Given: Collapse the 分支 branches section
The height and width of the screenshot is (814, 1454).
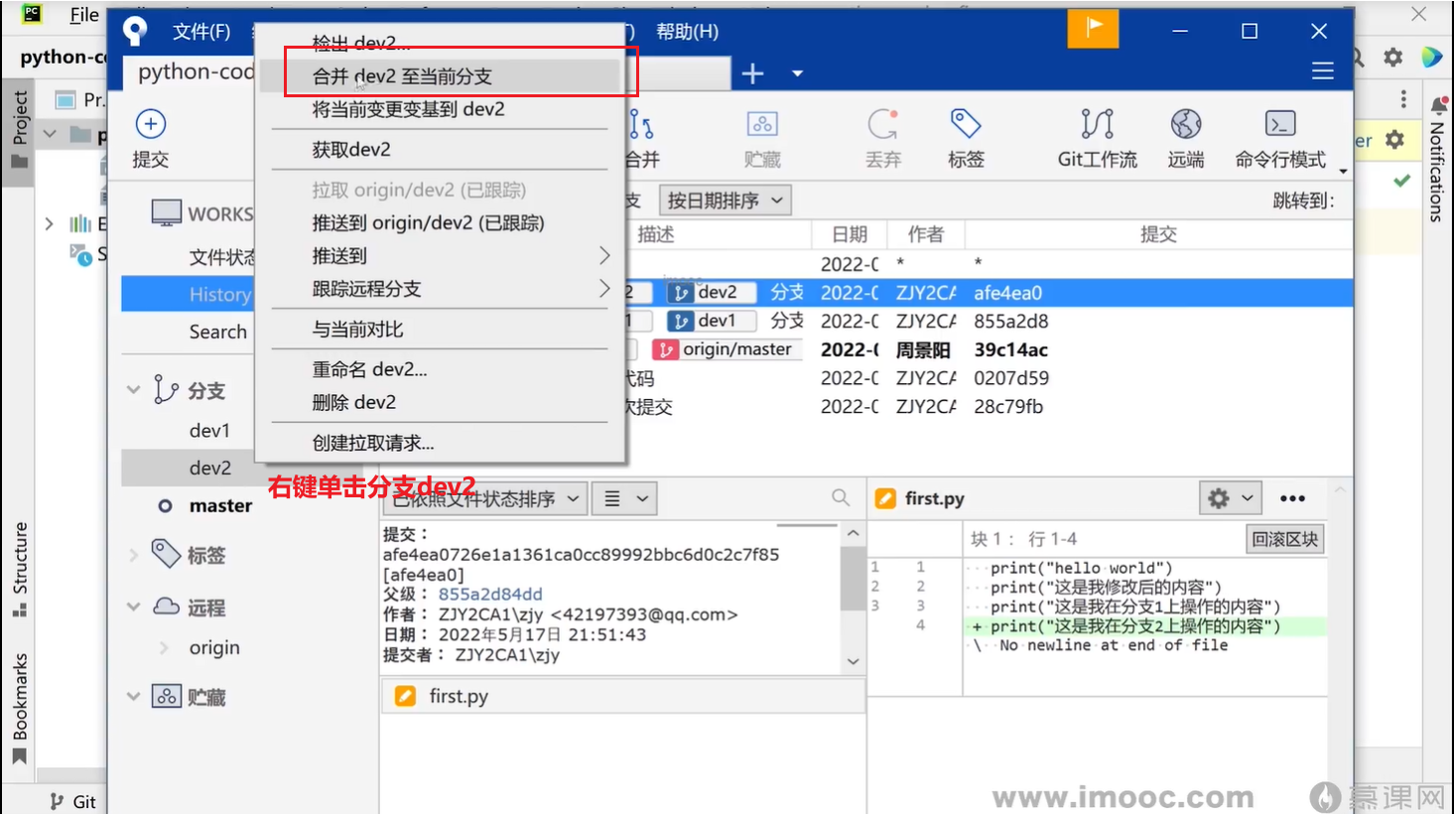Looking at the screenshot, I should click(134, 390).
